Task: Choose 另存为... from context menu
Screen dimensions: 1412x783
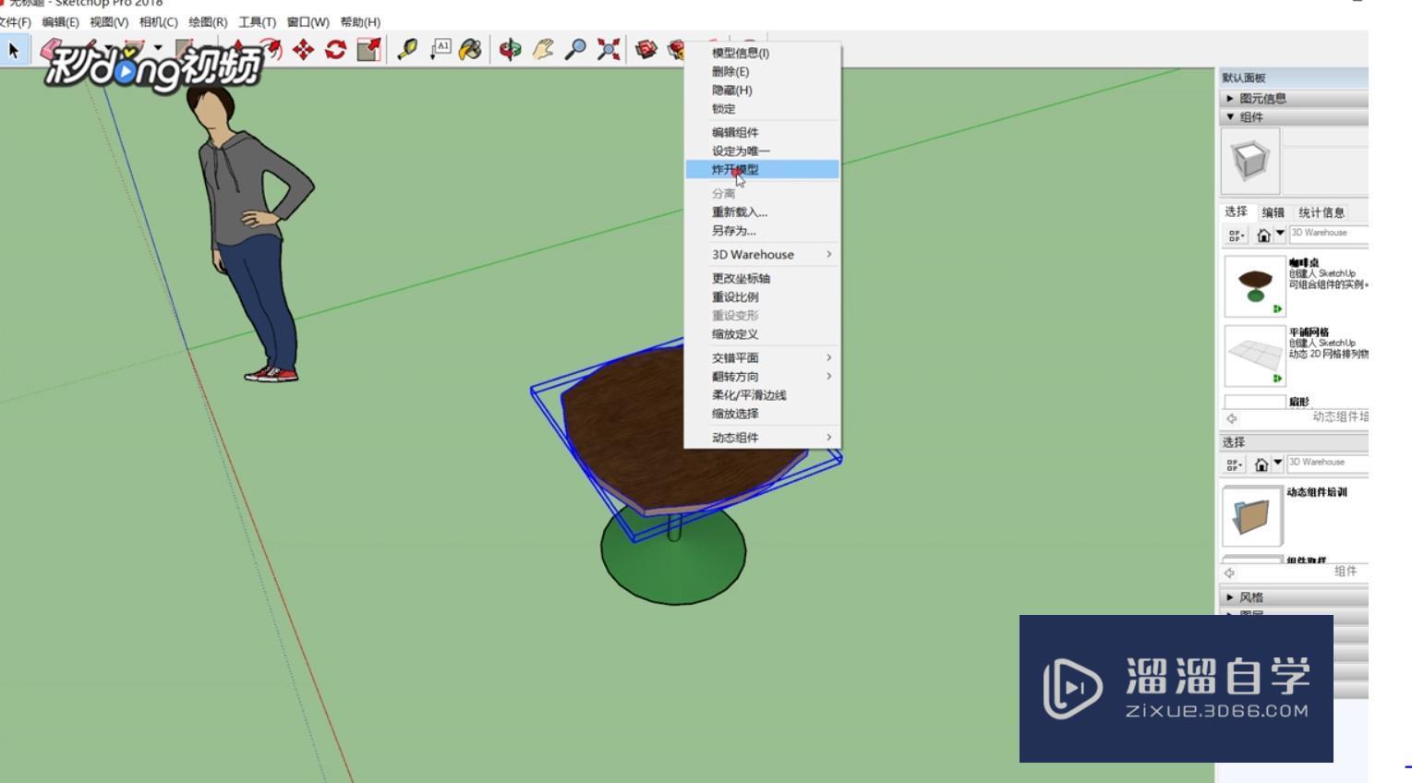Action: point(762,231)
